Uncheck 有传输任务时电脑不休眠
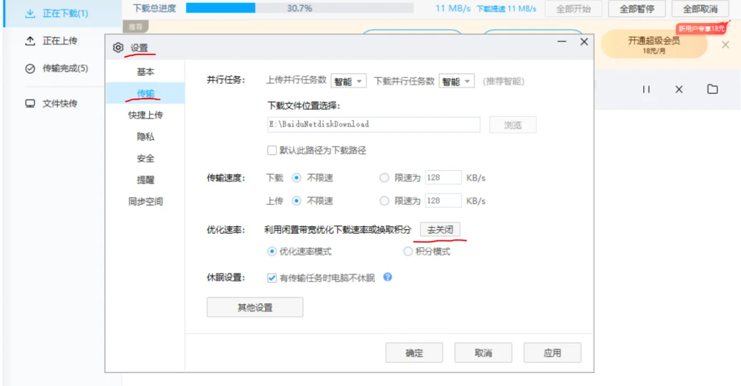 [272, 278]
